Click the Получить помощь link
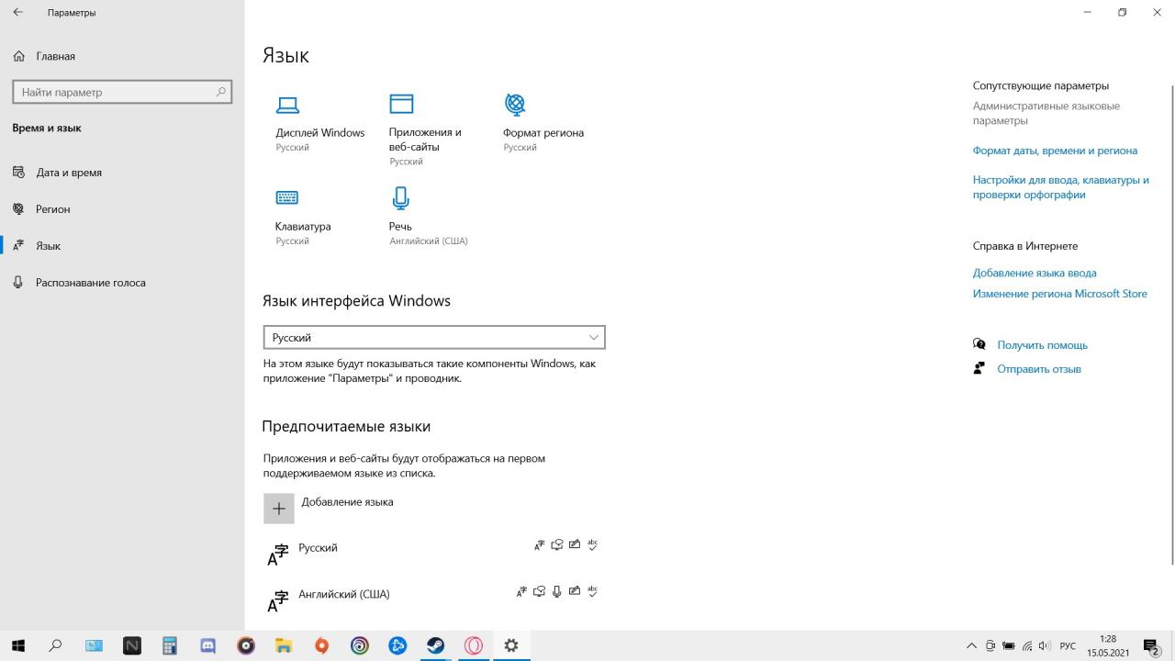 pyautogui.click(x=1043, y=345)
